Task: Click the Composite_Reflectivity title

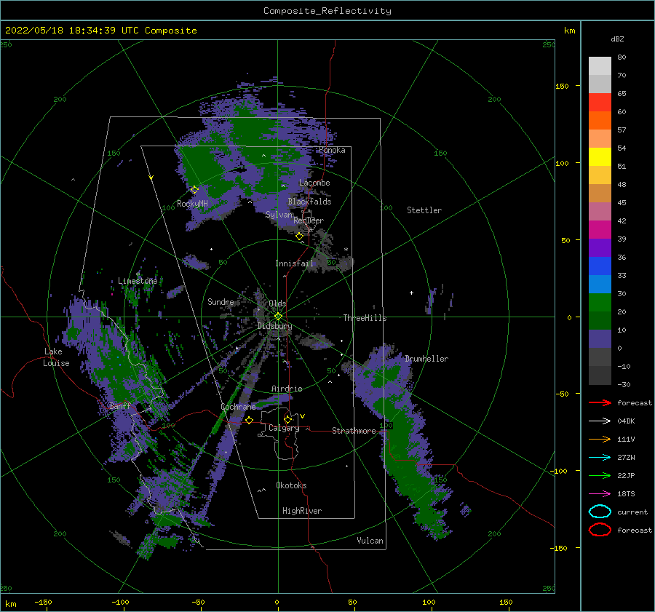Action: point(327,11)
